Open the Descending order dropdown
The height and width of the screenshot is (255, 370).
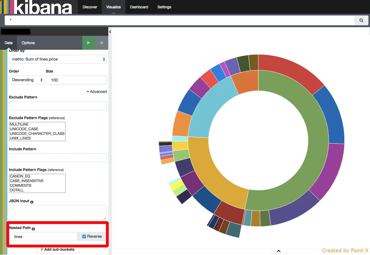[x=26, y=80]
